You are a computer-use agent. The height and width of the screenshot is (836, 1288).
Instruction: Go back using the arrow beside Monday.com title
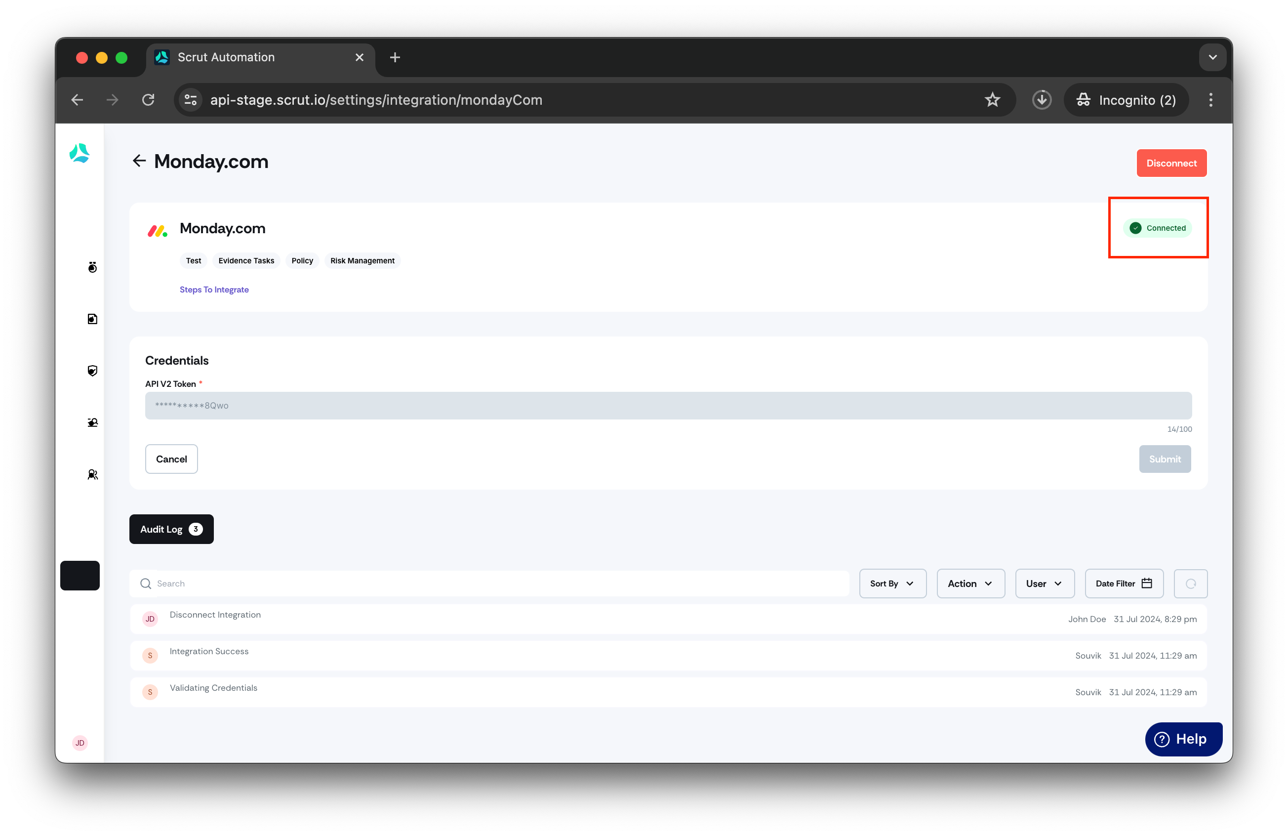(x=139, y=161)
